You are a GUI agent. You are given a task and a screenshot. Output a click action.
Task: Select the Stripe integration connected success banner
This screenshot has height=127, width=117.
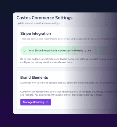pos(69,50)
